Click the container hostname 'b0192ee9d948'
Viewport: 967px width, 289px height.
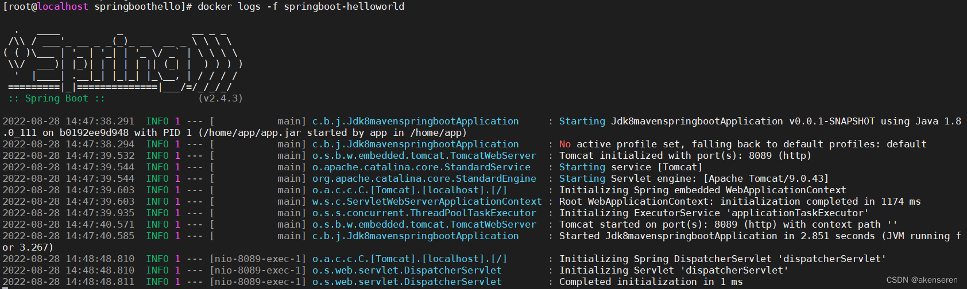pos(94,133)
